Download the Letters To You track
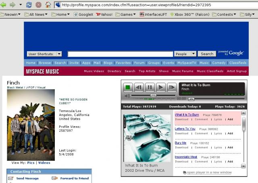258x183 pixels. [x=182, y=133]
